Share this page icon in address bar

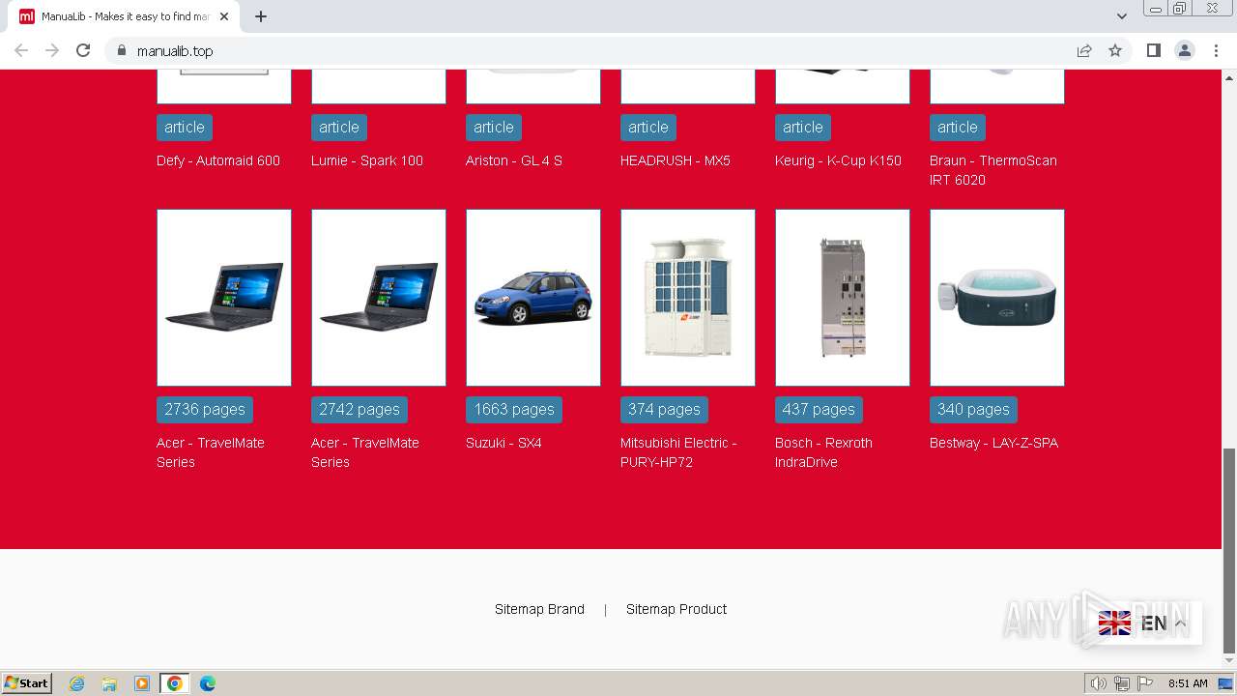[1084, 50]
